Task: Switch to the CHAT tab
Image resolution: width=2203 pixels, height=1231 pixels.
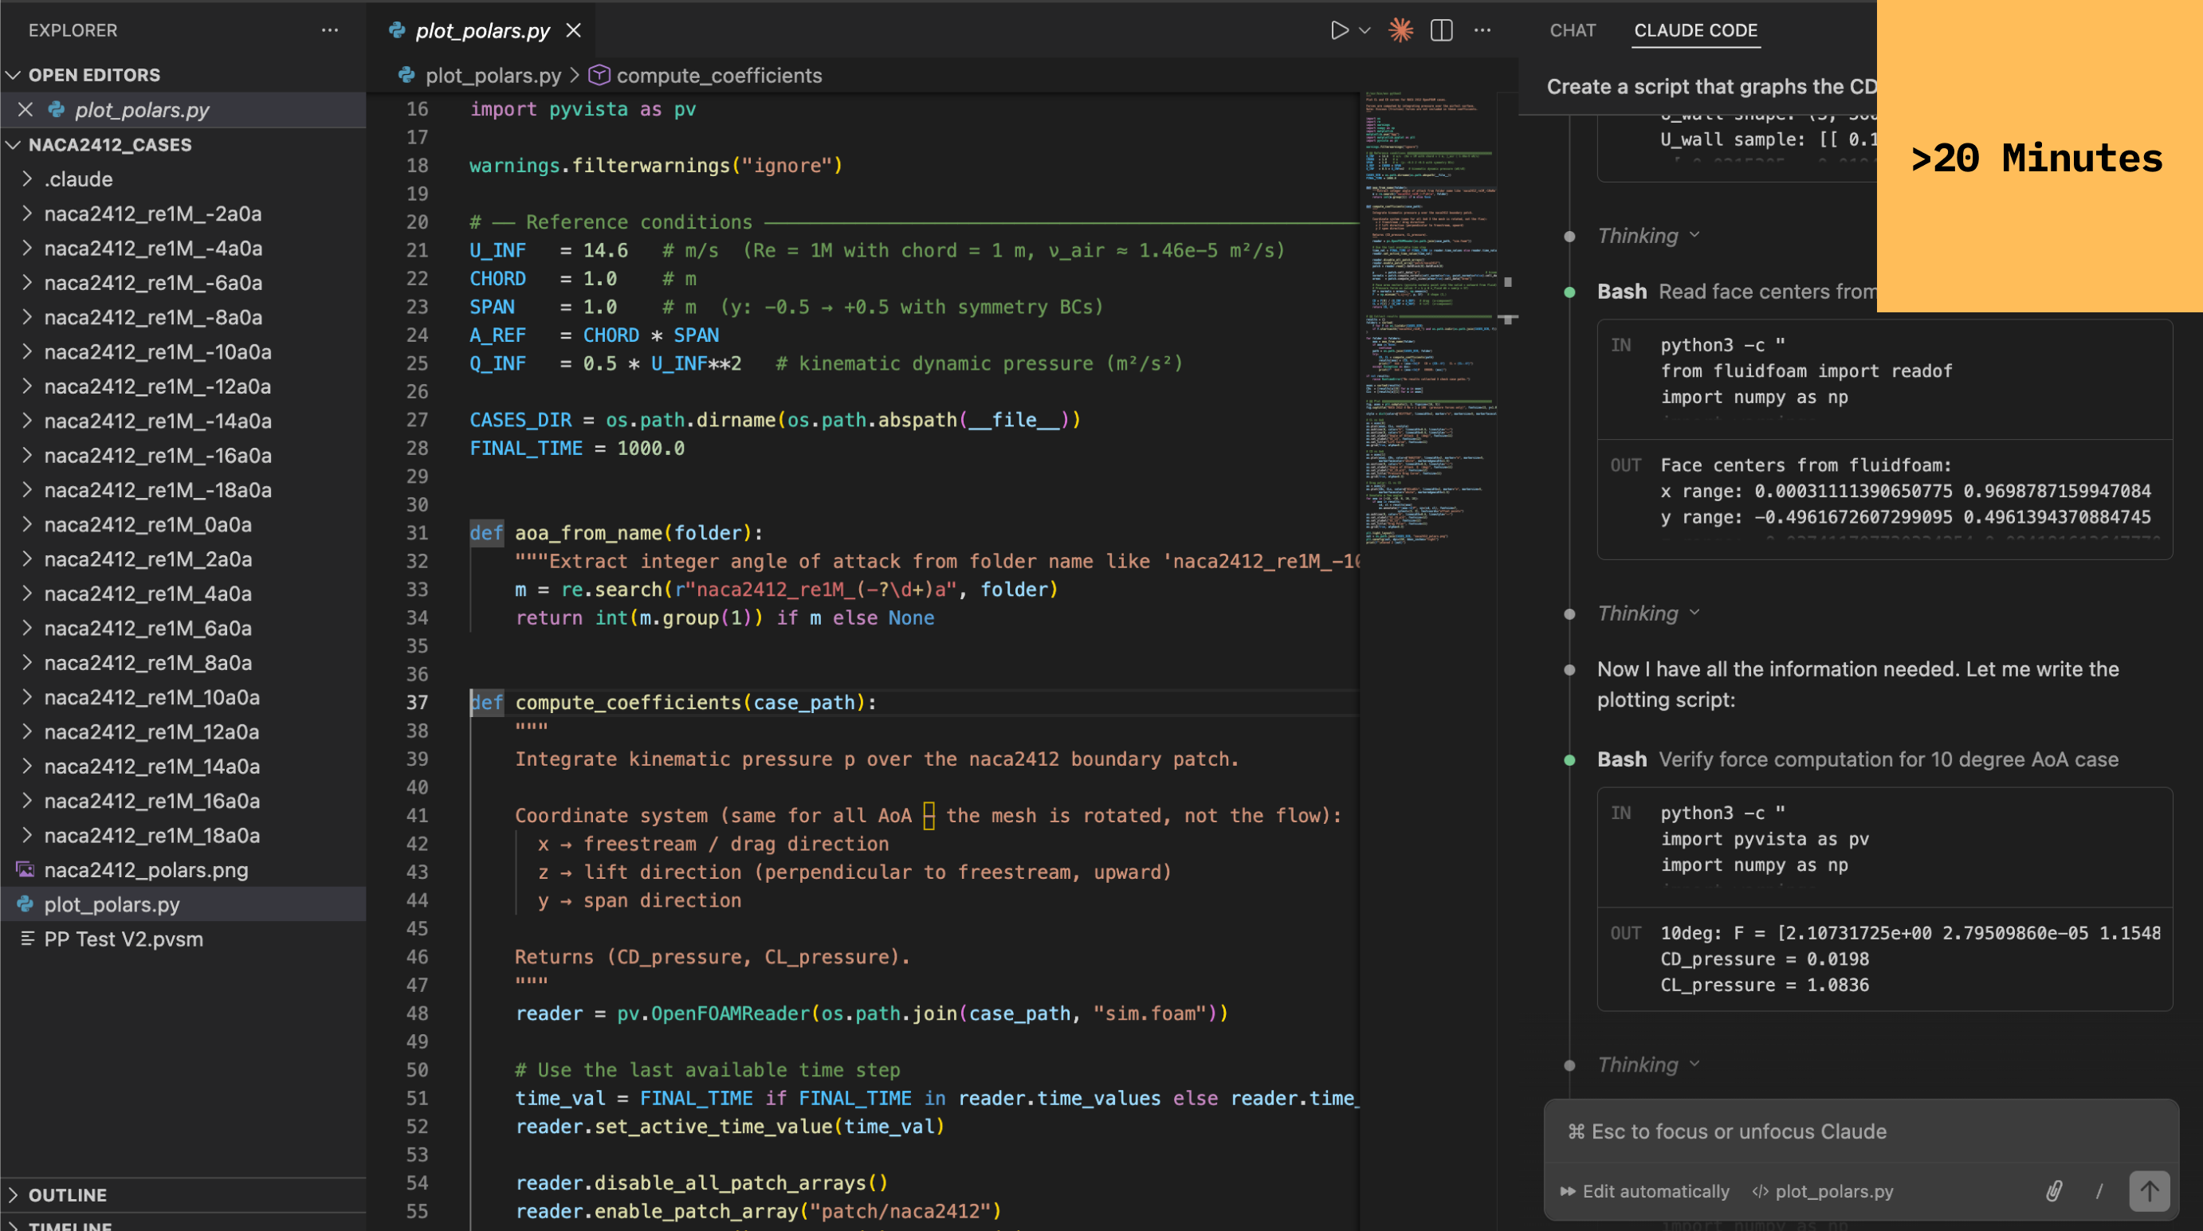Action: click(1572, 30)
